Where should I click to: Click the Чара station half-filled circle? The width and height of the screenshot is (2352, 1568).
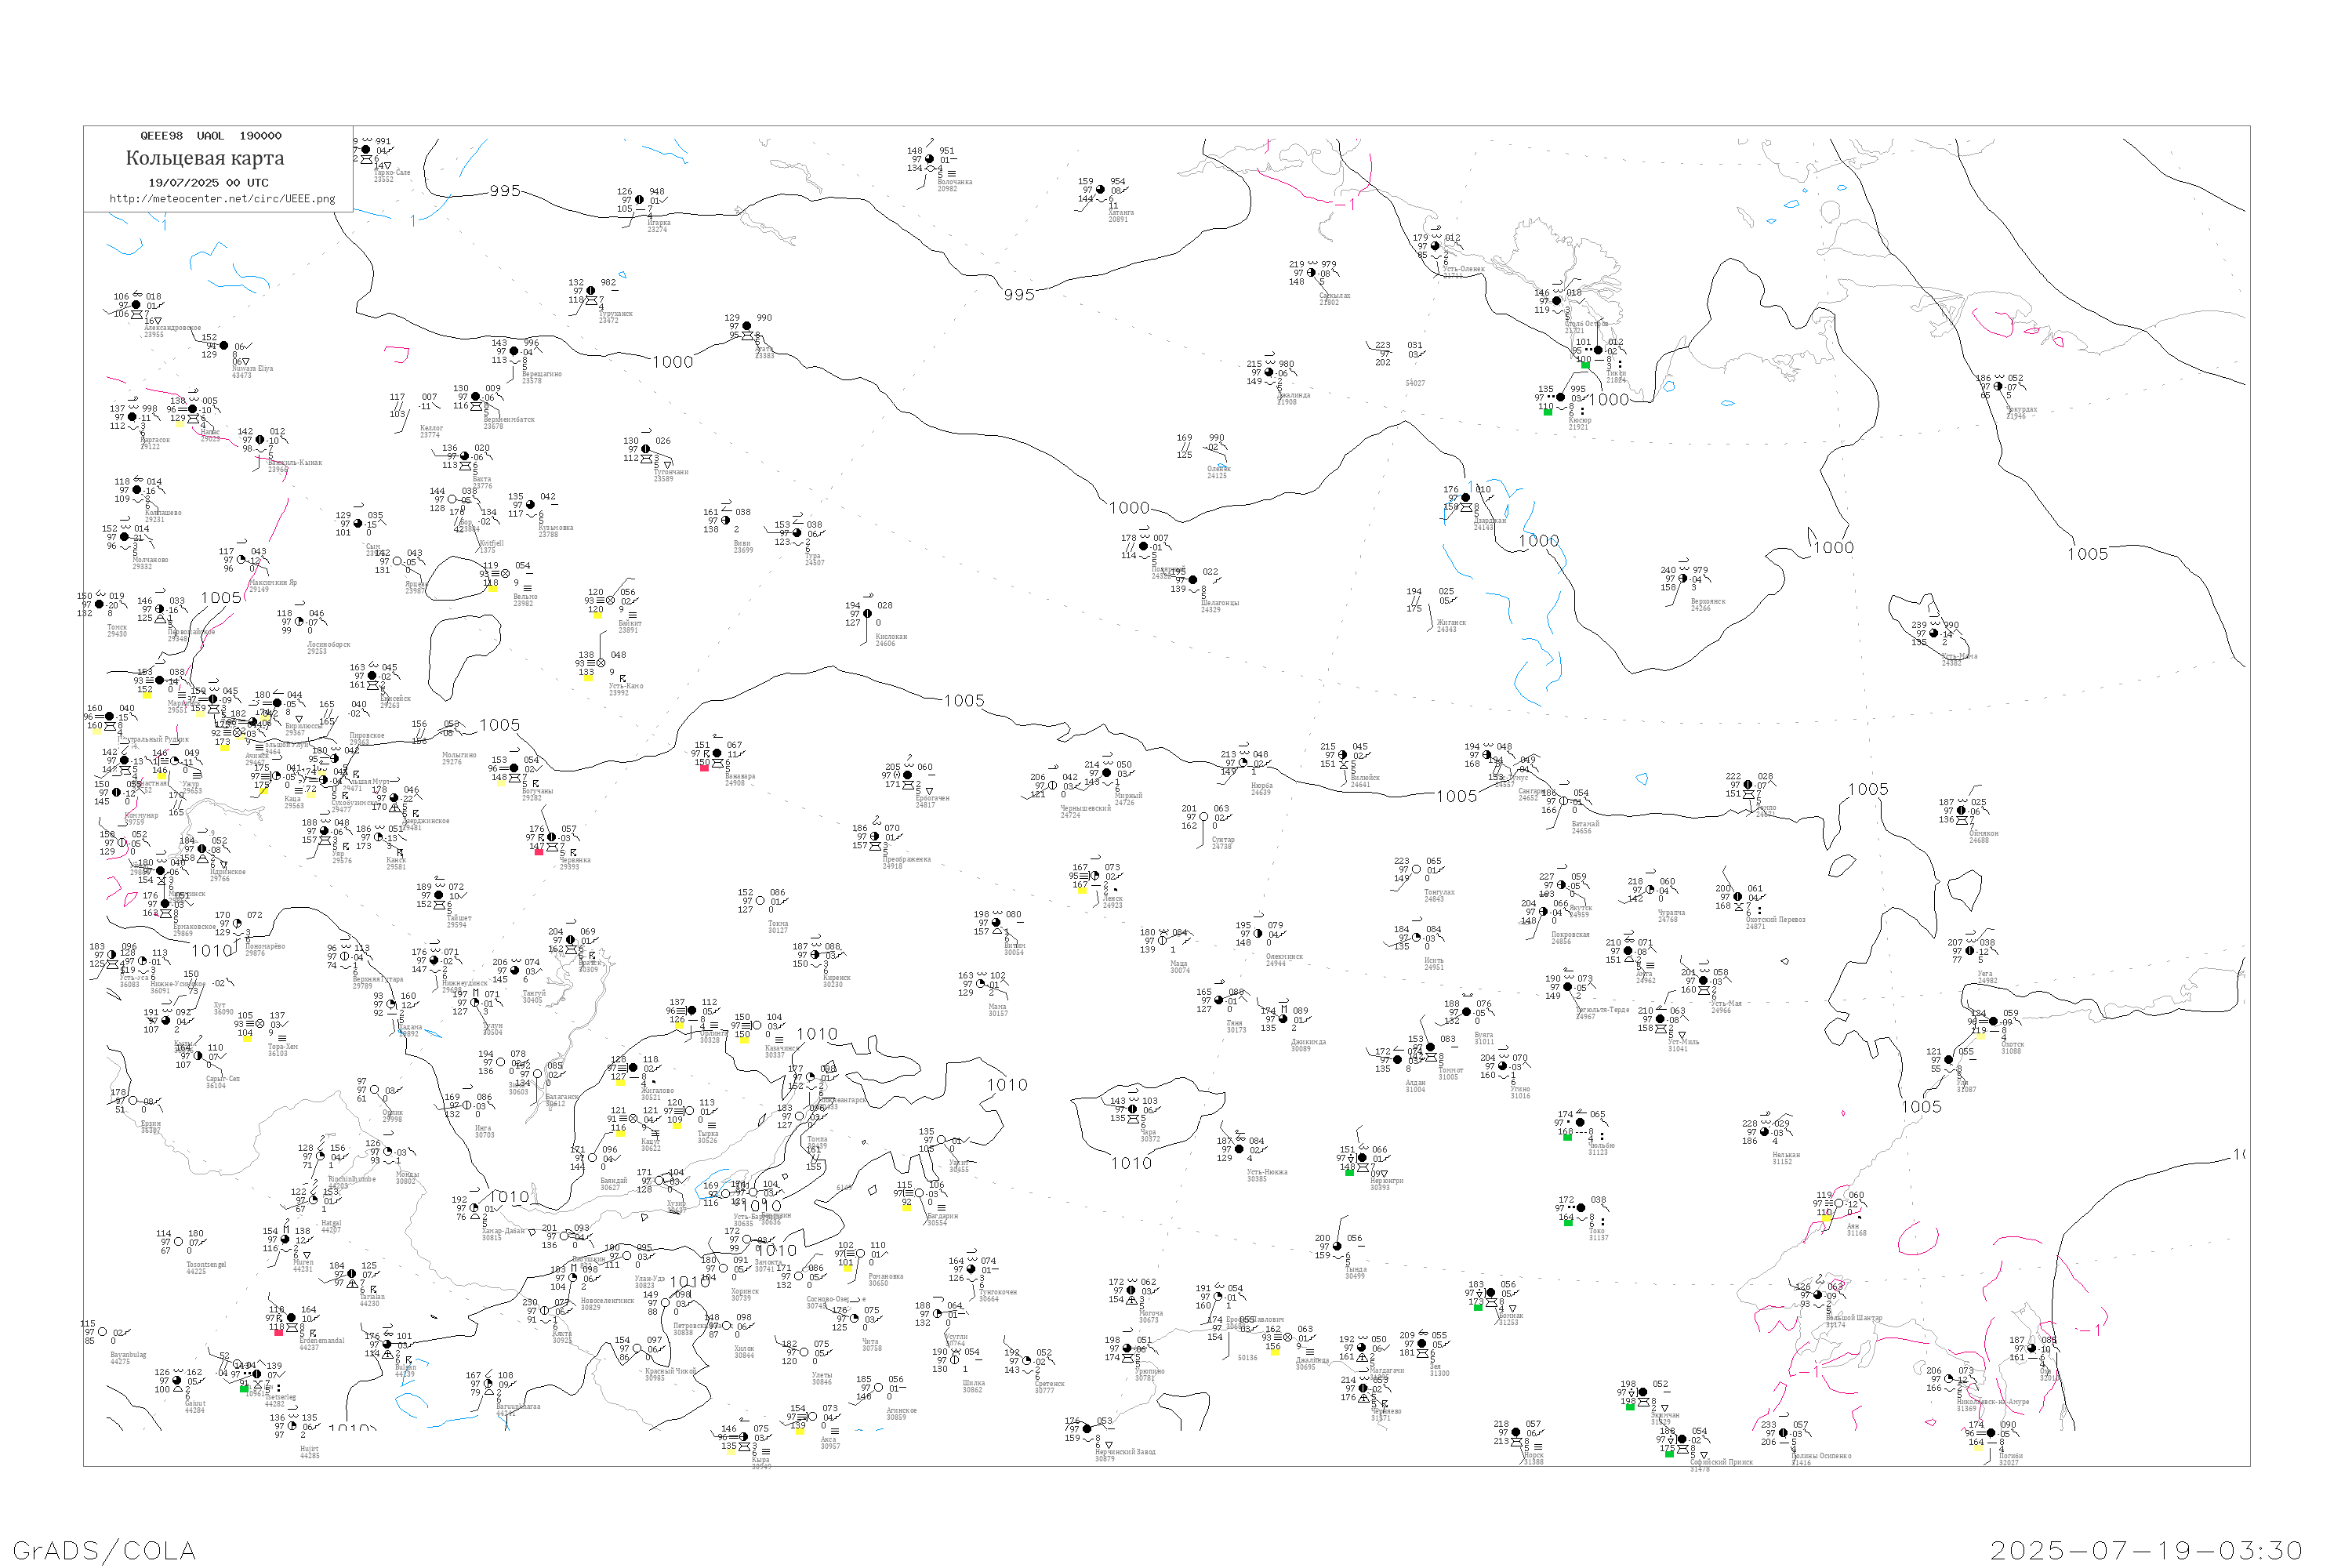(x=1132, y=1109)
